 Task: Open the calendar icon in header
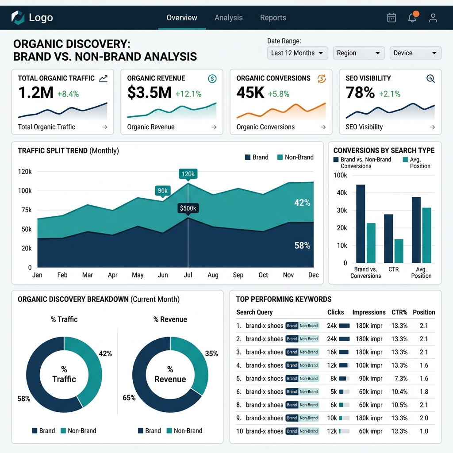click(392, 18)
